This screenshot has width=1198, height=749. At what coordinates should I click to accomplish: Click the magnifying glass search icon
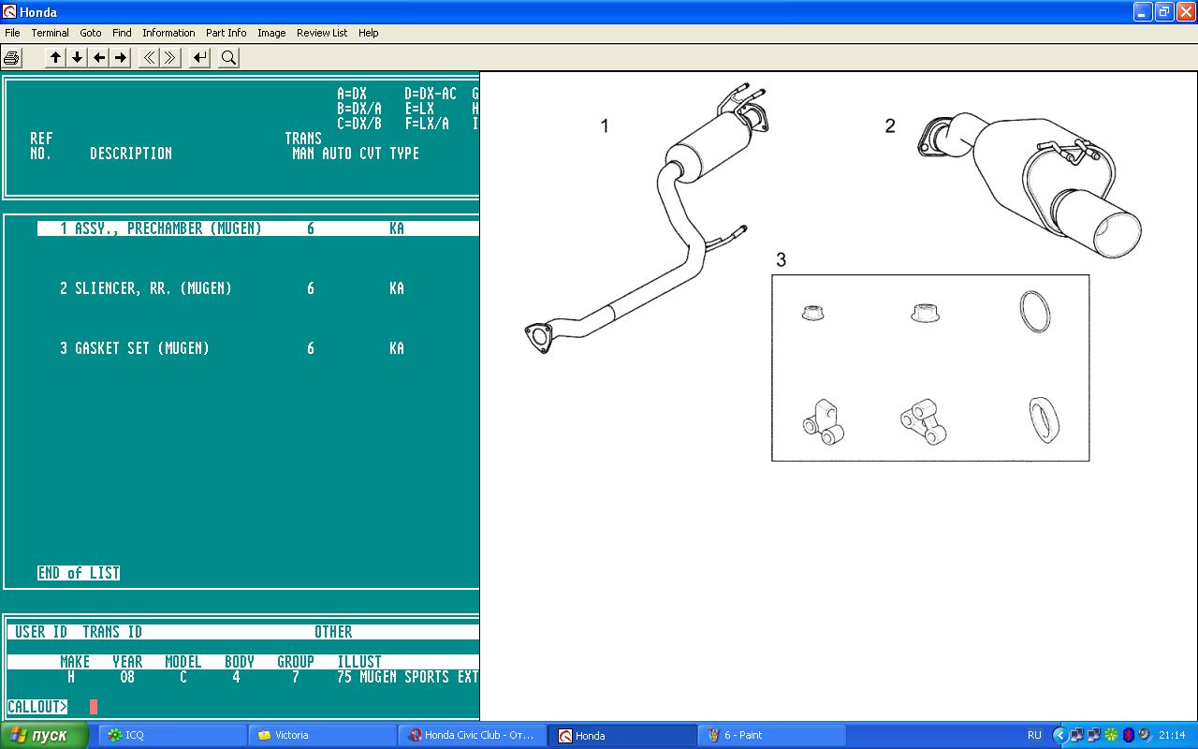[228, 58]
